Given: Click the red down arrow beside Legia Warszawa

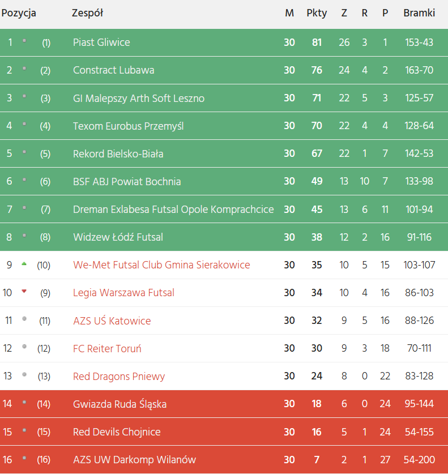Looking at the screenshot, I should point(24,292).
